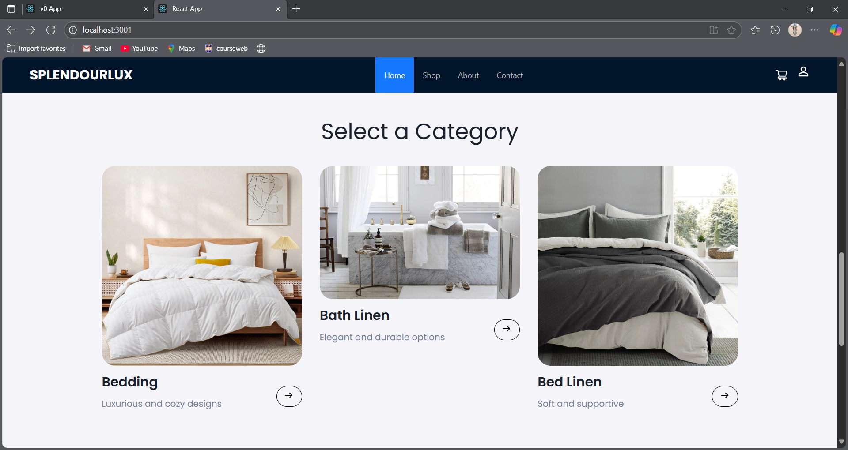Image resolution: width=848 pixels, height=450 pixels.
Task: Open the tab actions menu button
Action: (11, 9)
